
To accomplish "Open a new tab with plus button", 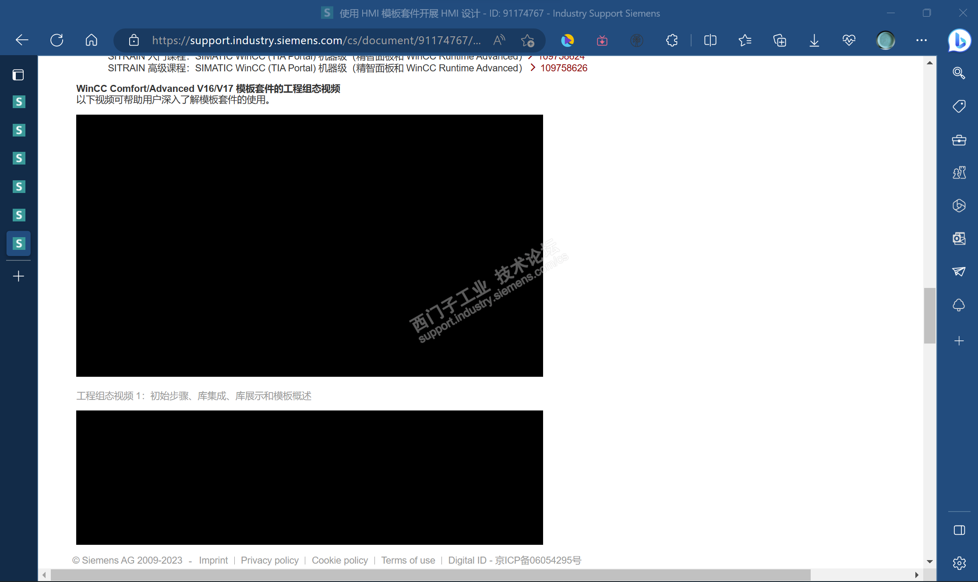I will [x=18, y=276].
